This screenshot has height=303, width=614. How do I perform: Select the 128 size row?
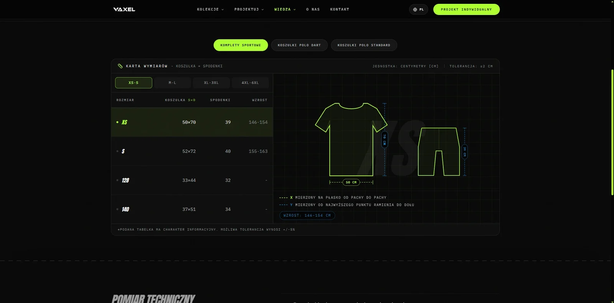pos(192,180)
